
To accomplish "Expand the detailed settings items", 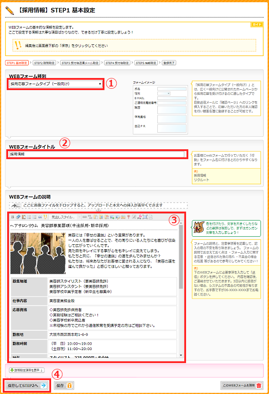I will [26, 370].
